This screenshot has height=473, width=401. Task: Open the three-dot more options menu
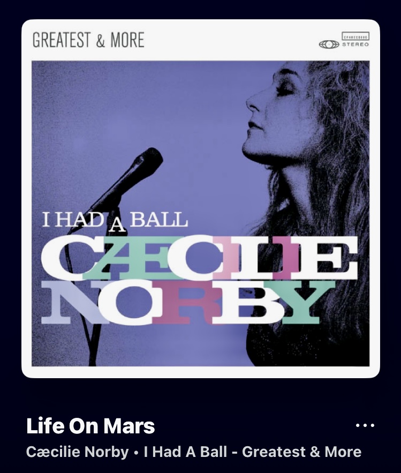point(365,425)
